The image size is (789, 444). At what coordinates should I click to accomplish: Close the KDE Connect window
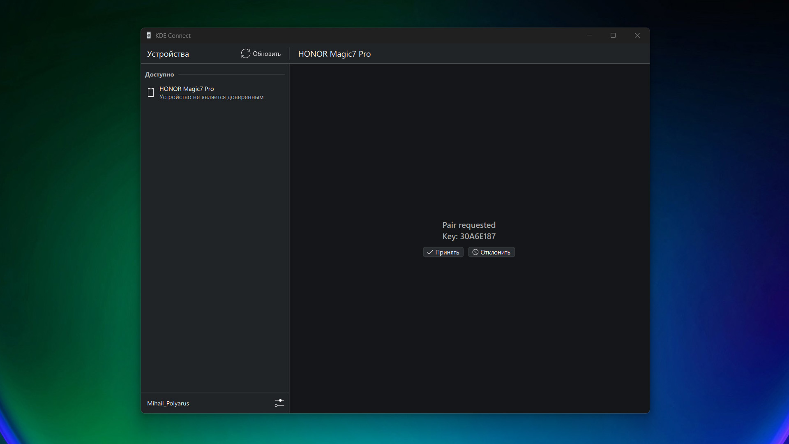637,36
